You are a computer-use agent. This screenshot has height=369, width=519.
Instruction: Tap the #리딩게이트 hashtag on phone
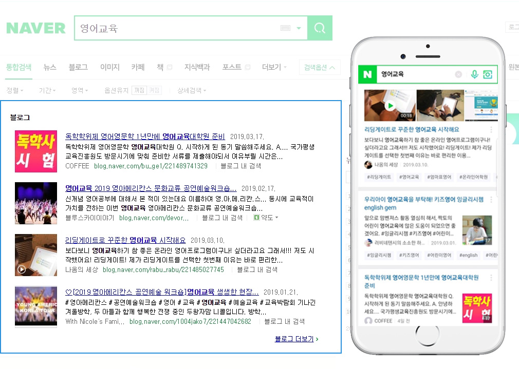[379, 177]
